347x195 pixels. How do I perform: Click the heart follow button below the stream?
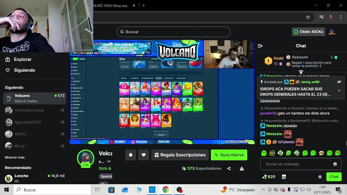click(144, 155)
